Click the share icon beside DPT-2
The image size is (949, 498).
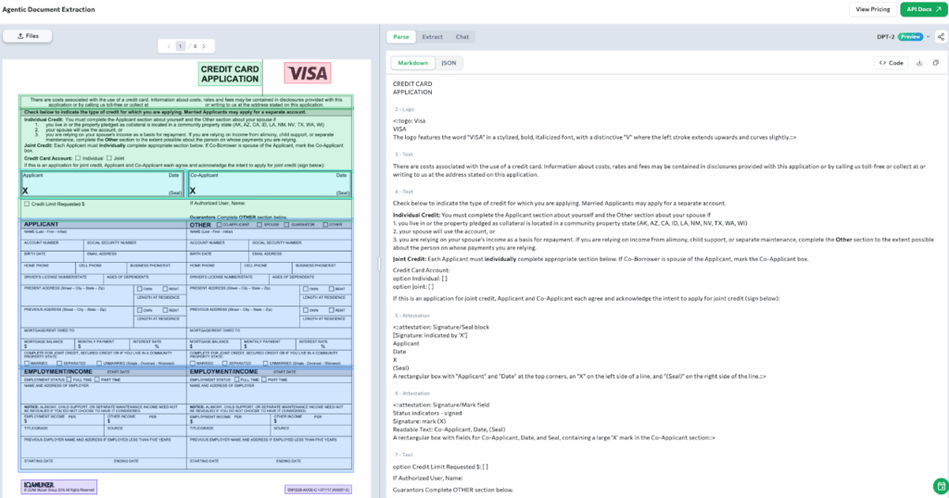(941, 37)
